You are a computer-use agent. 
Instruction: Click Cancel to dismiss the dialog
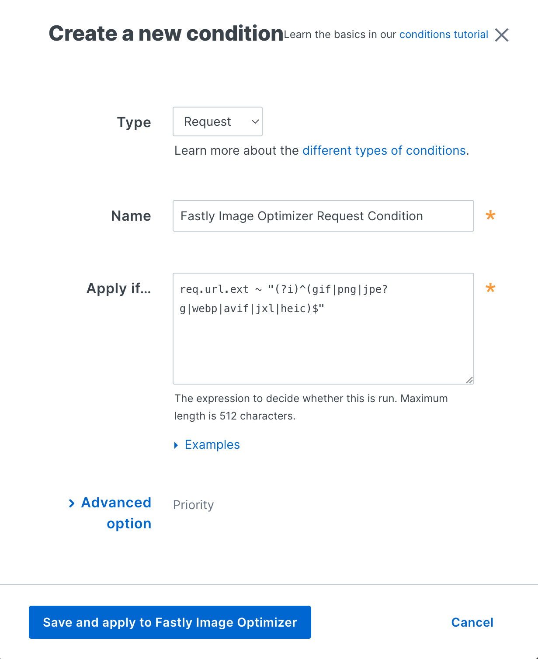472,622
